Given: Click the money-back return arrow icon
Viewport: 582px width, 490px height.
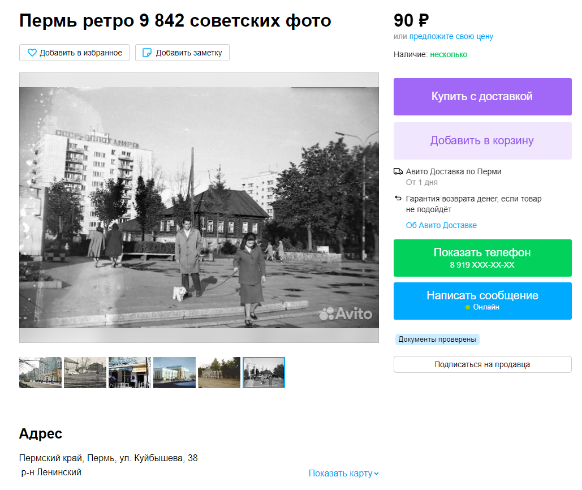Looking at the screenshot, I should [398, 198].
